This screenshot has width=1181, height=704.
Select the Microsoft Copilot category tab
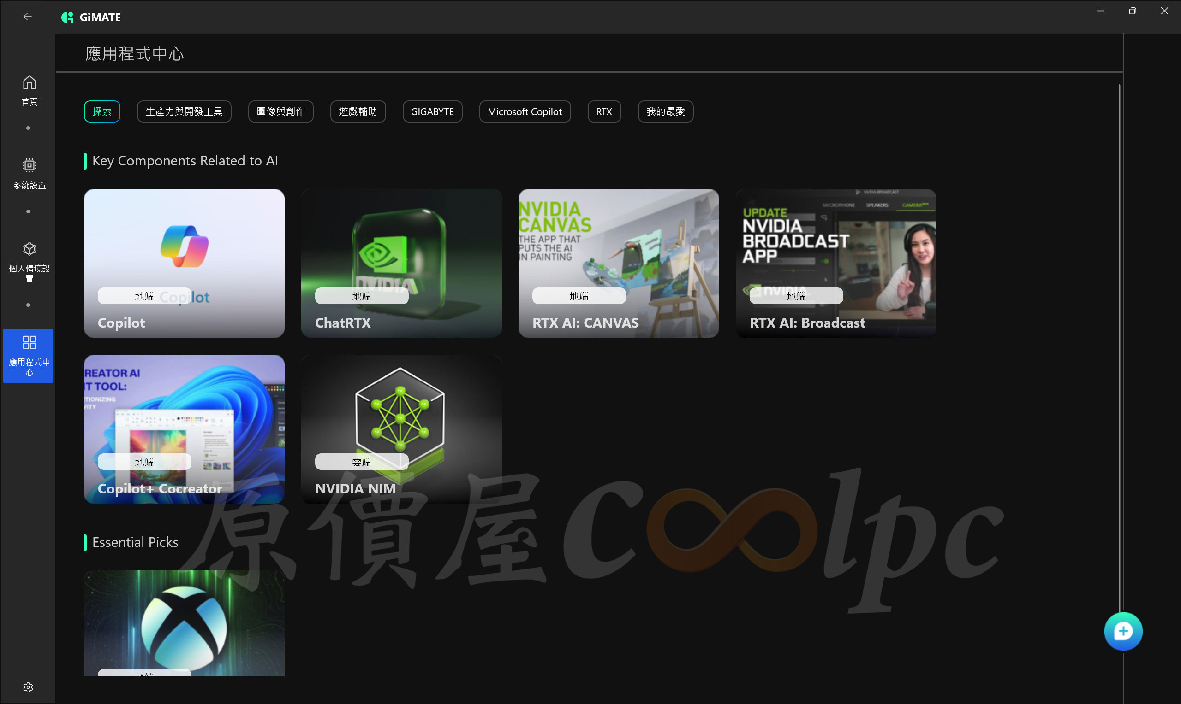(x=525, y=111)
